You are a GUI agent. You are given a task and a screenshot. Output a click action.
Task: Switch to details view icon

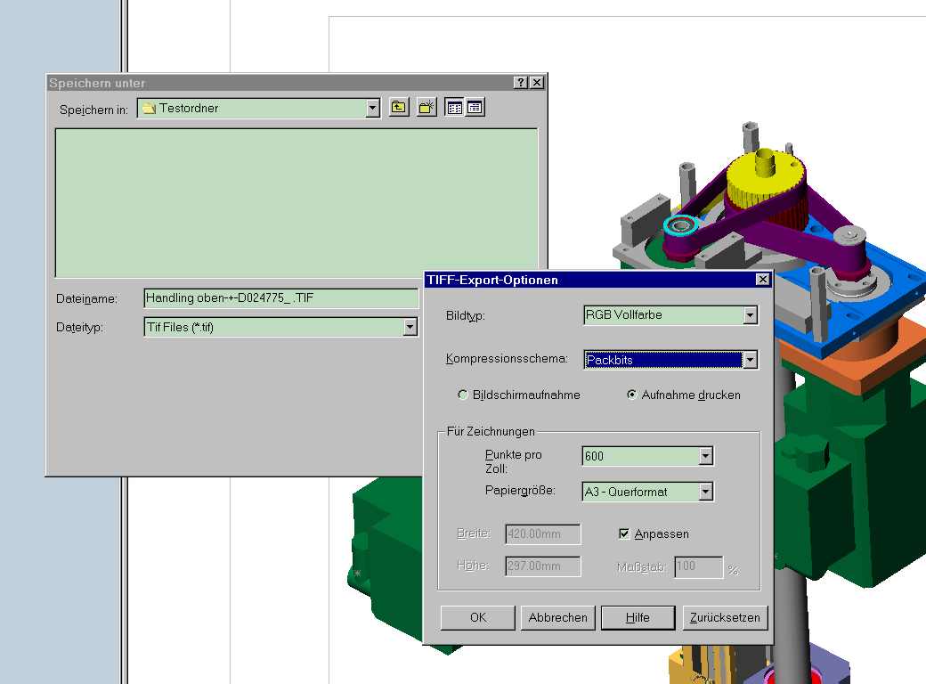(475, 108)
